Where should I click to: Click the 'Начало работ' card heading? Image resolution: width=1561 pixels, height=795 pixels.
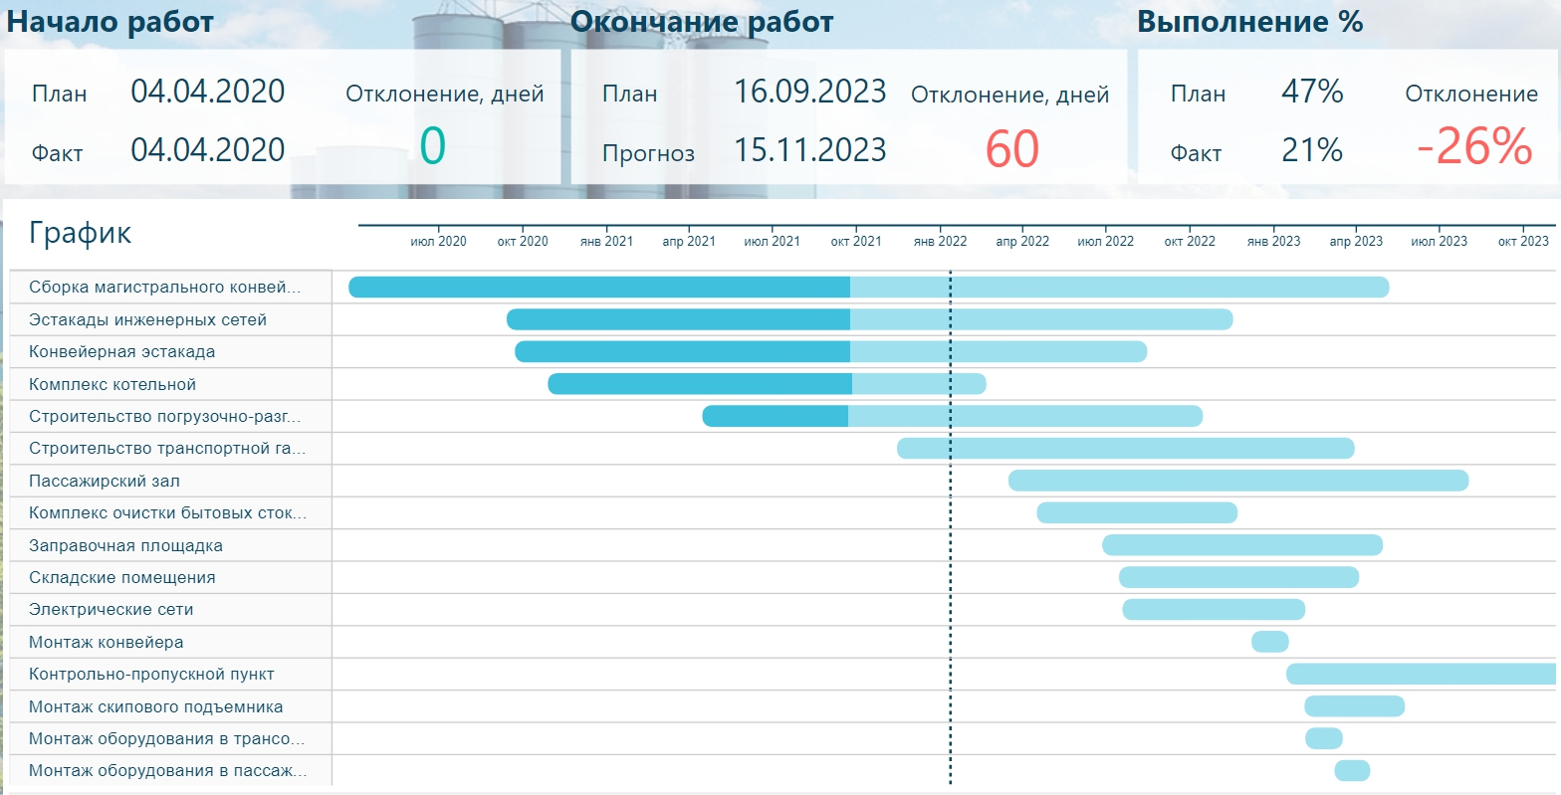click(x=111, y=22)
